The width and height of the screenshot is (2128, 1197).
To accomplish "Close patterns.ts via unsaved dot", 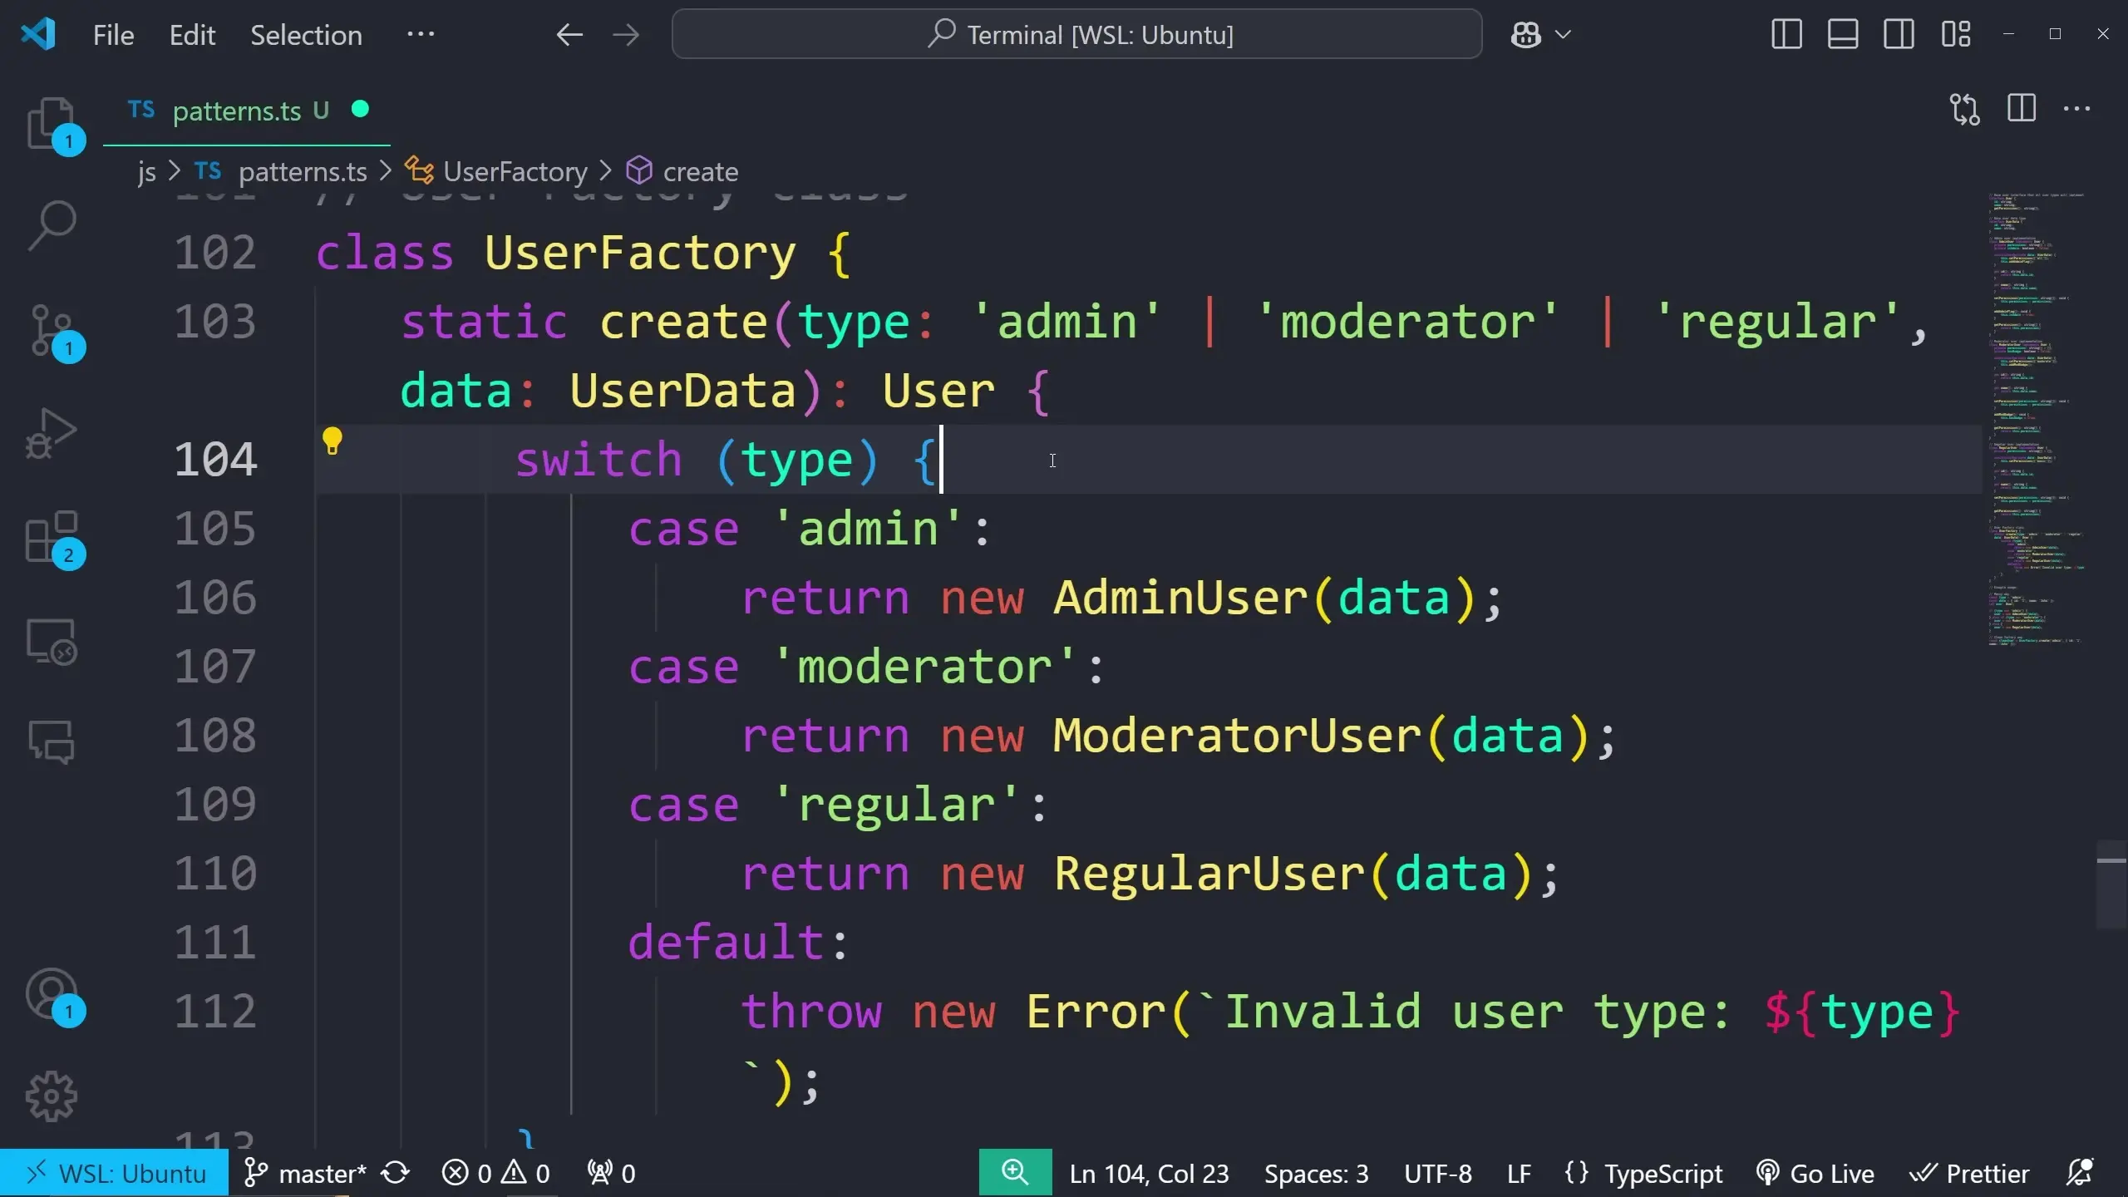I will coord(360,109).
